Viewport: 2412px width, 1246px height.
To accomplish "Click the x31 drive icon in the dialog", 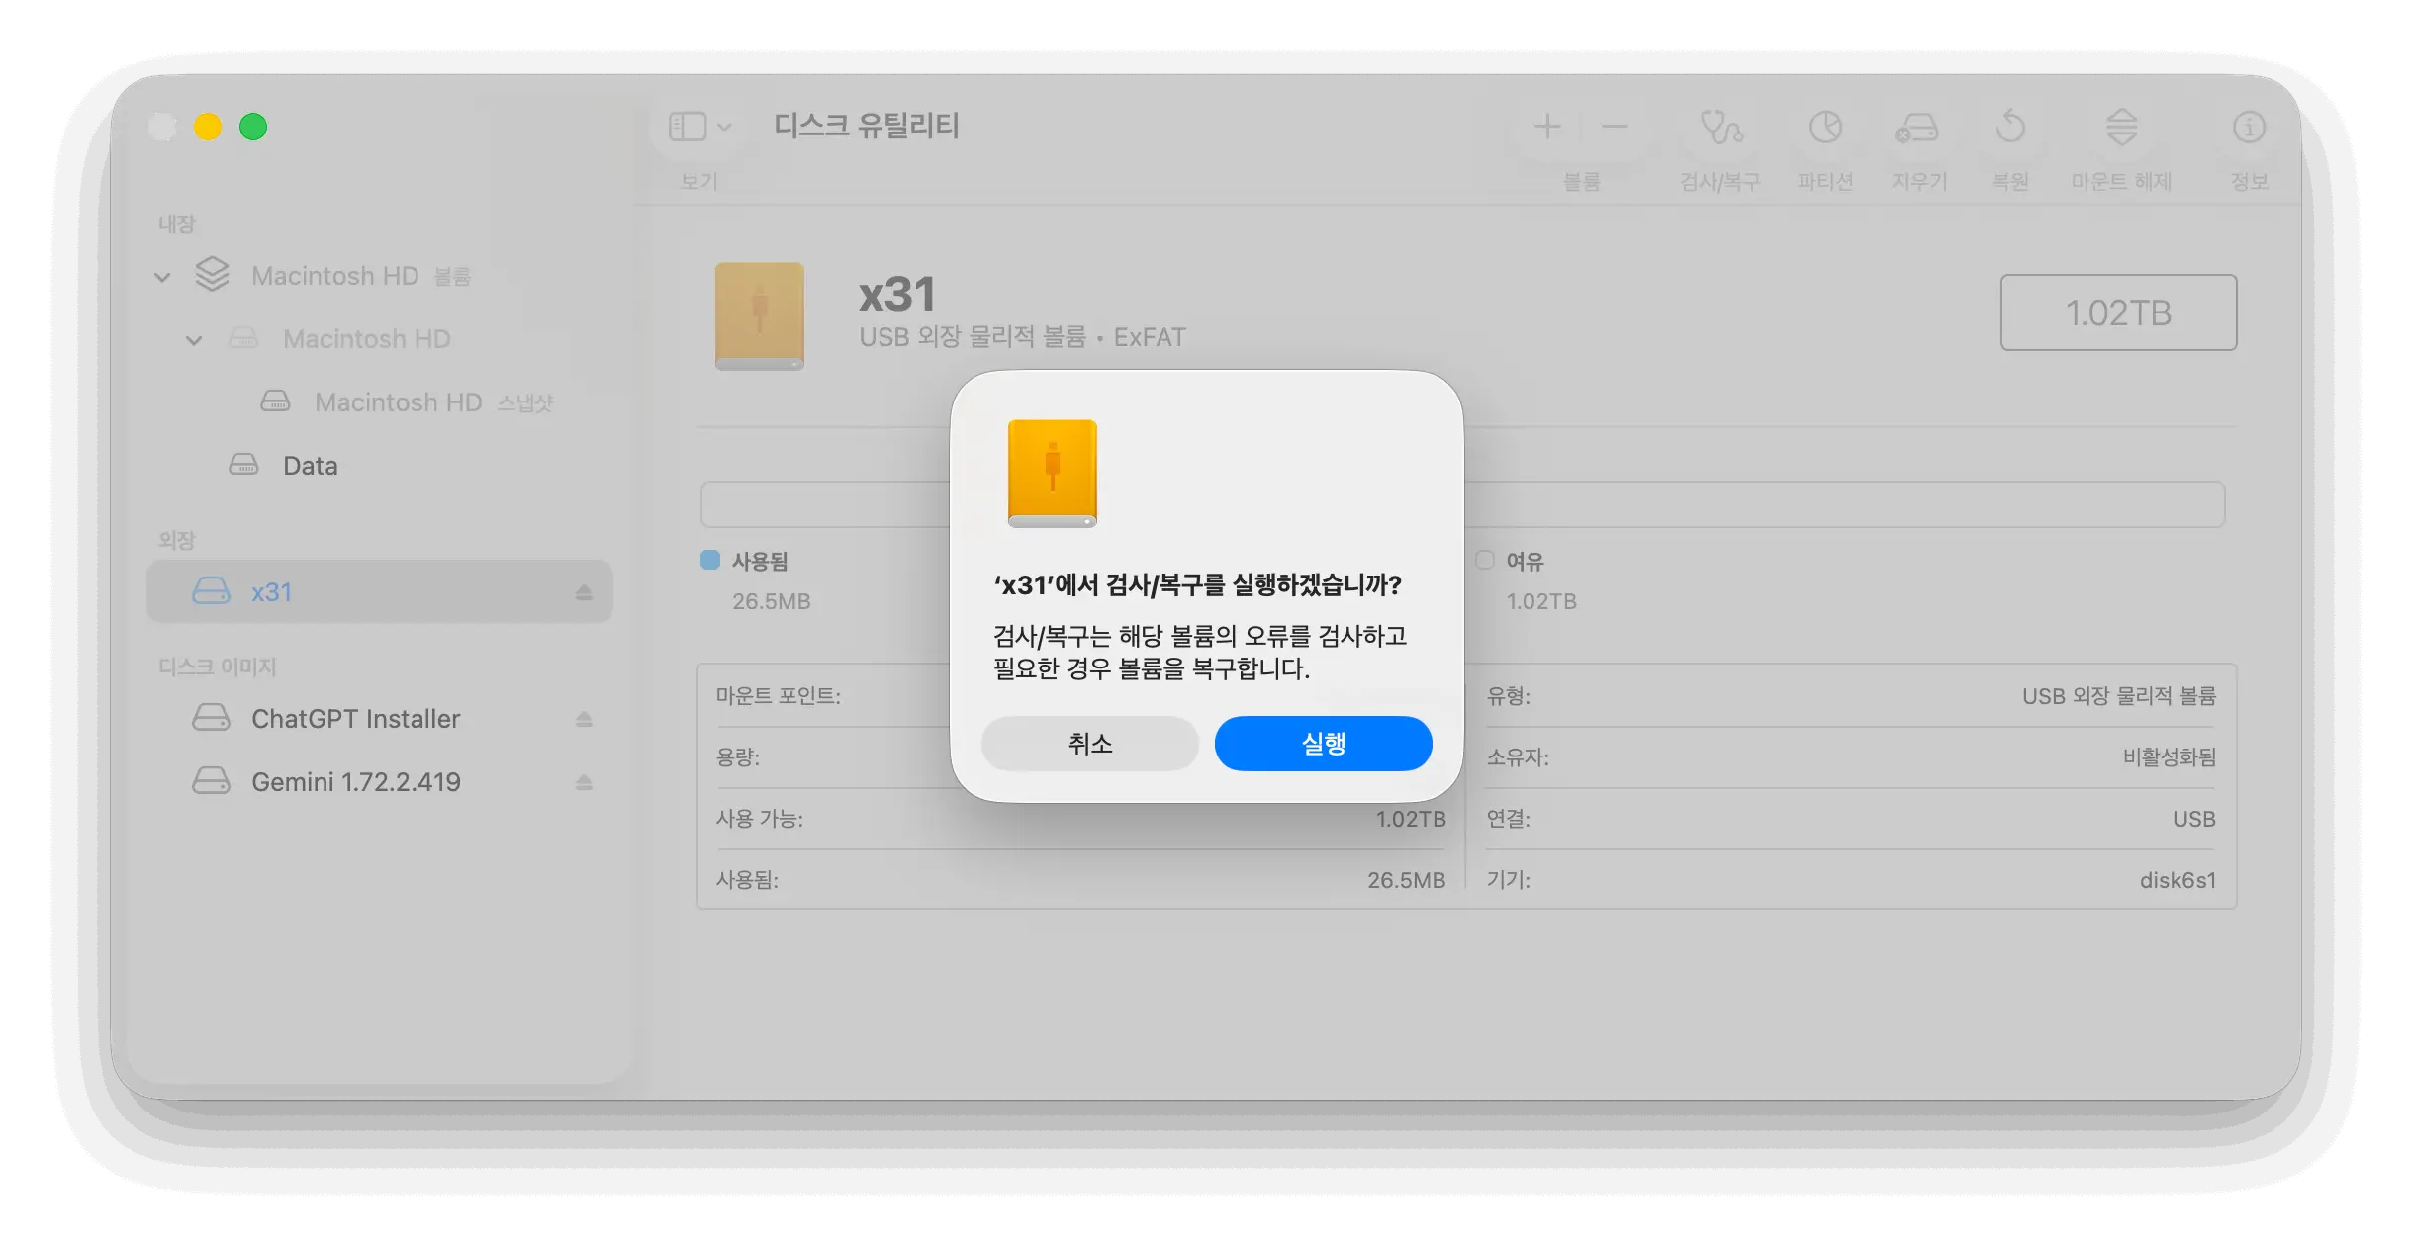I will tap(1052, 474).
